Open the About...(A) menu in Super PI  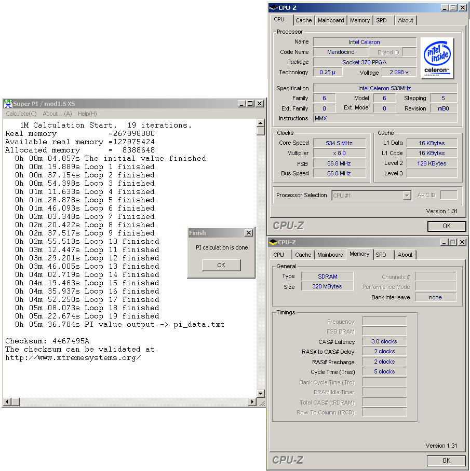[x=57, y=114]
